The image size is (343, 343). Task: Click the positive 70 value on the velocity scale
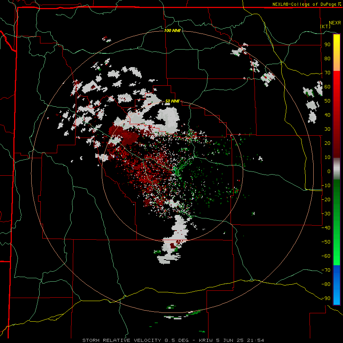[327, 73]
